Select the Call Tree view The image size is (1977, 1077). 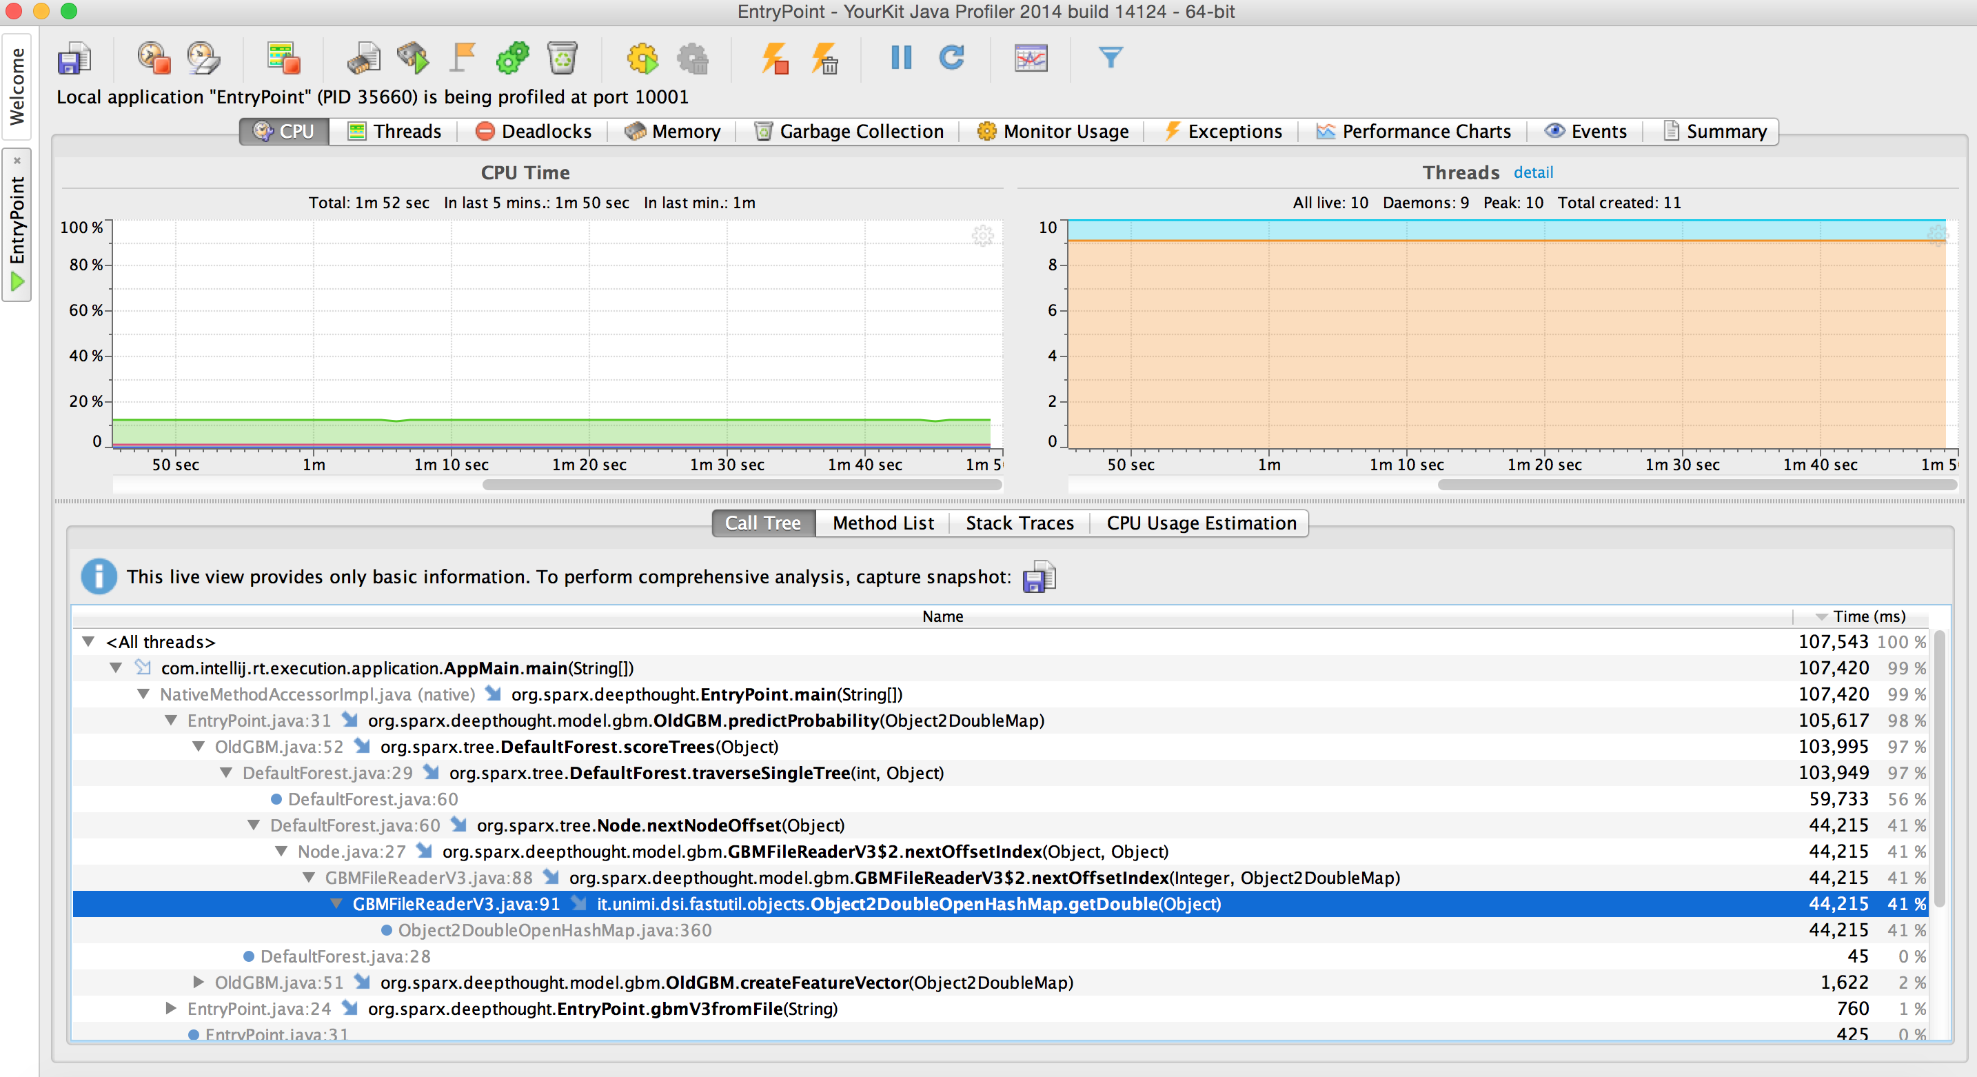(x=763, y=523)
